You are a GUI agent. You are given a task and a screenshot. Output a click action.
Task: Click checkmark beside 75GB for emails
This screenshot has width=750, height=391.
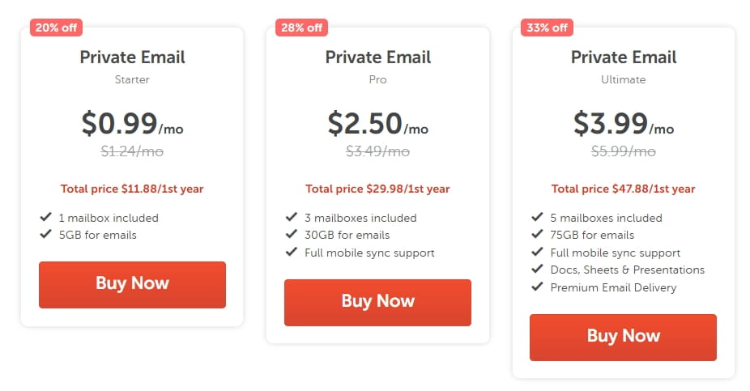(x=536, y=236)
